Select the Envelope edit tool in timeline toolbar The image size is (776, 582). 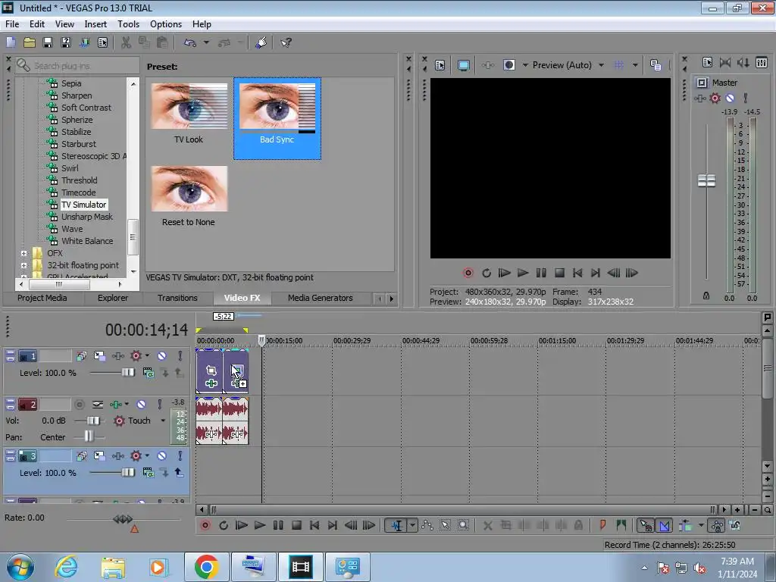(x=427, y=526)
